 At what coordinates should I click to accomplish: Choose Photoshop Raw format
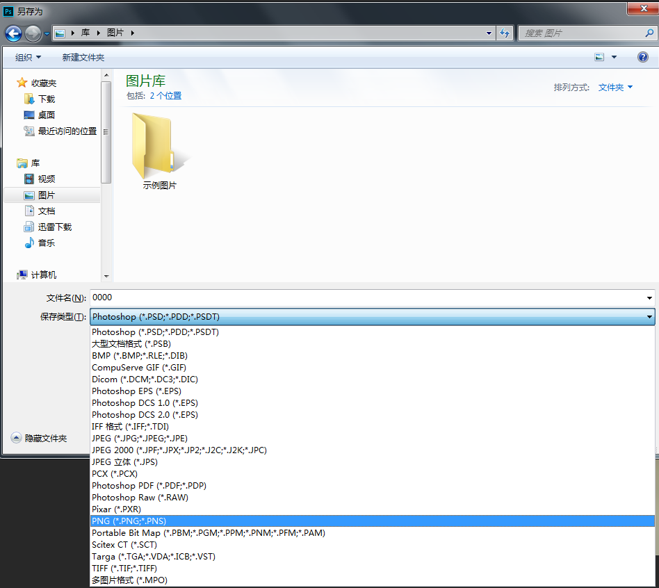[x=373, y=497]
